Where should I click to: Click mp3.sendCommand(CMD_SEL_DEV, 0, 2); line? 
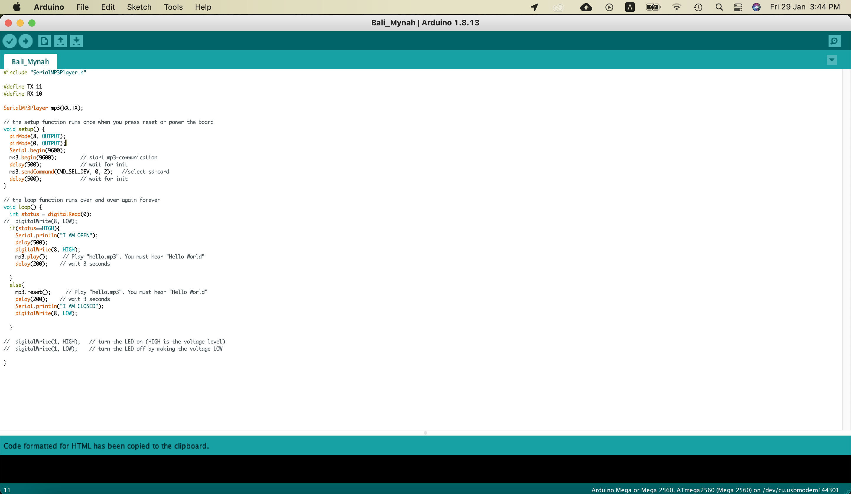[61, 172]
